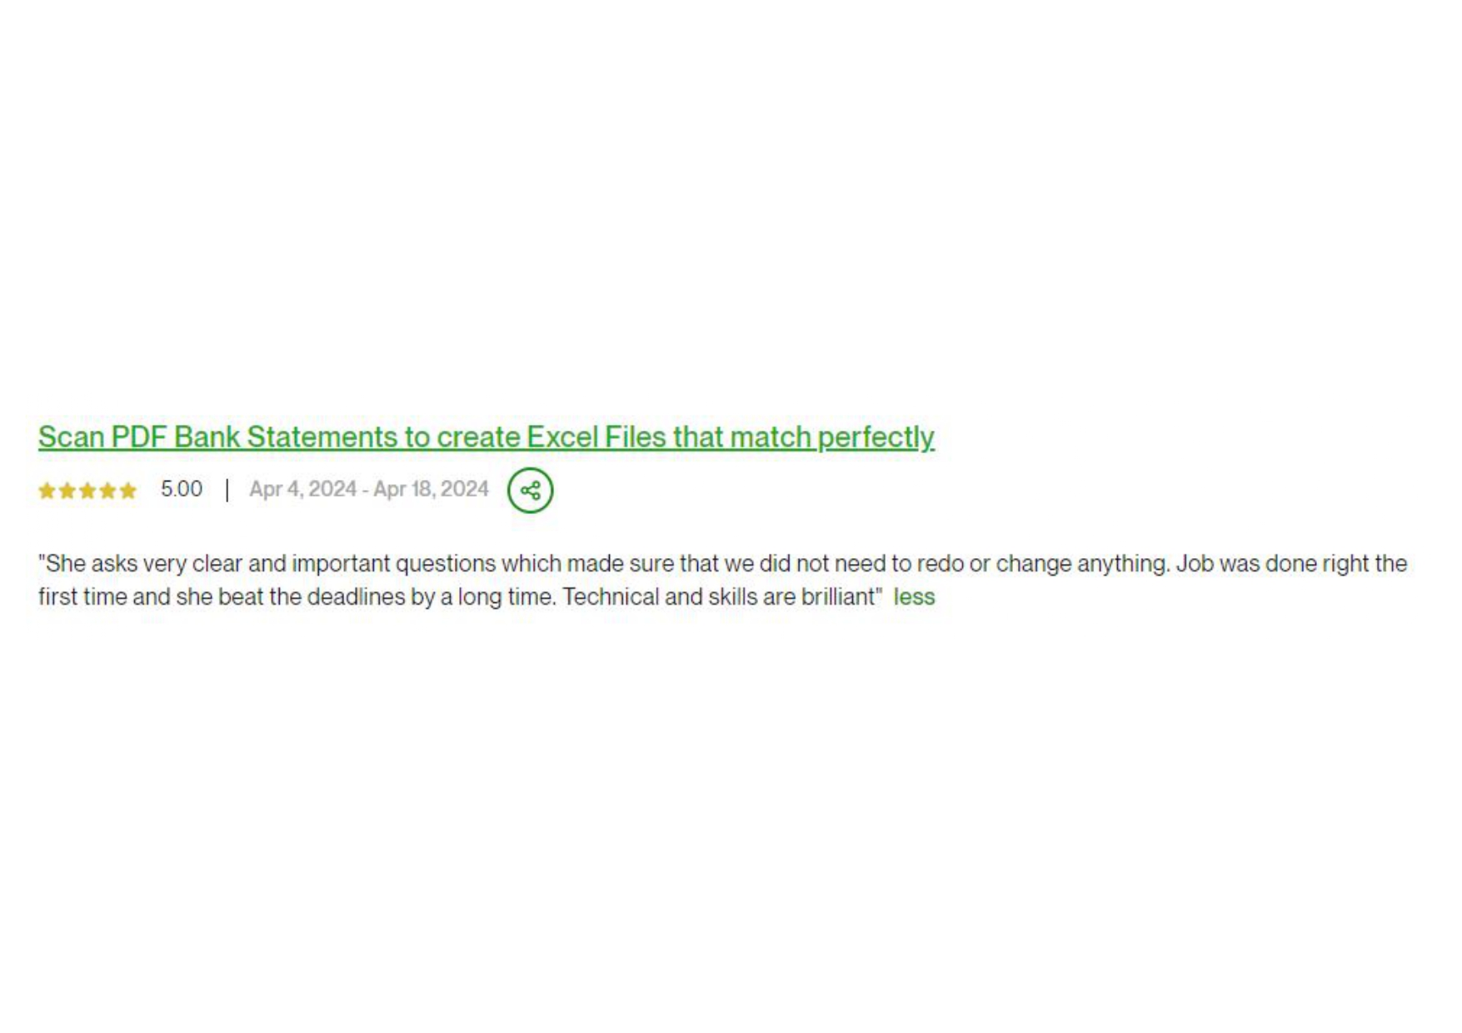Click "Technical and skills are brilliant" sentence
The width and height of the screenshot is (1462, 1033).
coord(722,596)
